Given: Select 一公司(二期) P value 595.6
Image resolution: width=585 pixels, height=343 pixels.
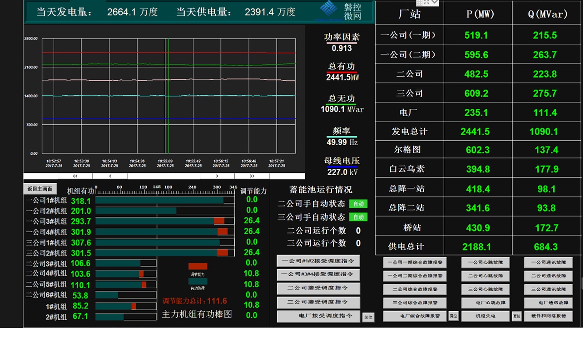Looking at the screenshot, I should pos(476,54).
